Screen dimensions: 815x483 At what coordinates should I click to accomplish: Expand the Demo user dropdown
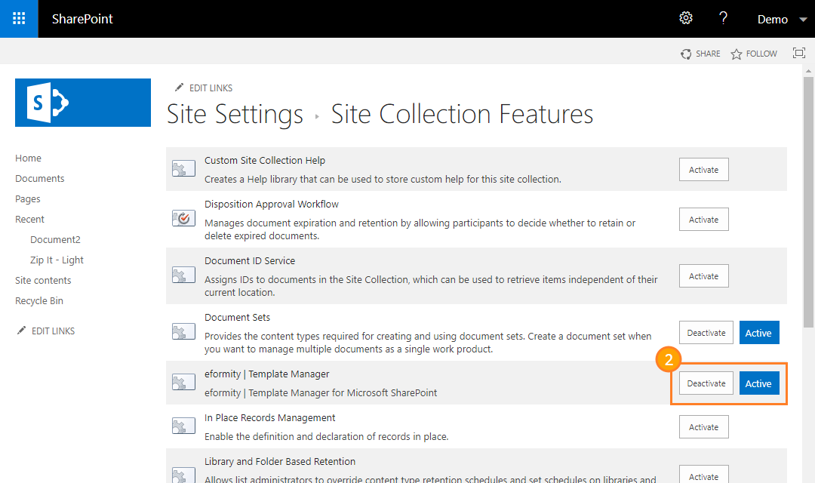click(783, 19)
